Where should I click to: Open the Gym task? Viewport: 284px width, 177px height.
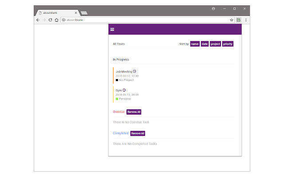(118, 90)
